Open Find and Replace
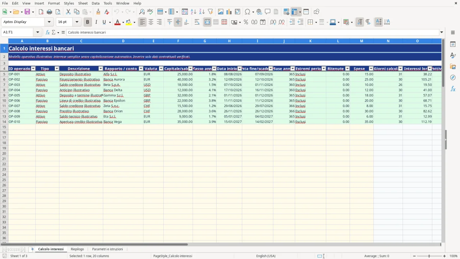 click(142, 12)
